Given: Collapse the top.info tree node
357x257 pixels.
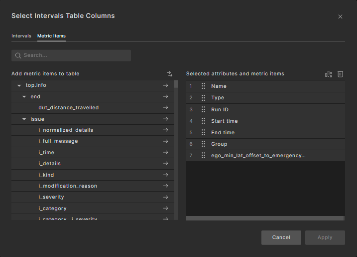Looking at the screenshot, I should [x=19, y=85].
